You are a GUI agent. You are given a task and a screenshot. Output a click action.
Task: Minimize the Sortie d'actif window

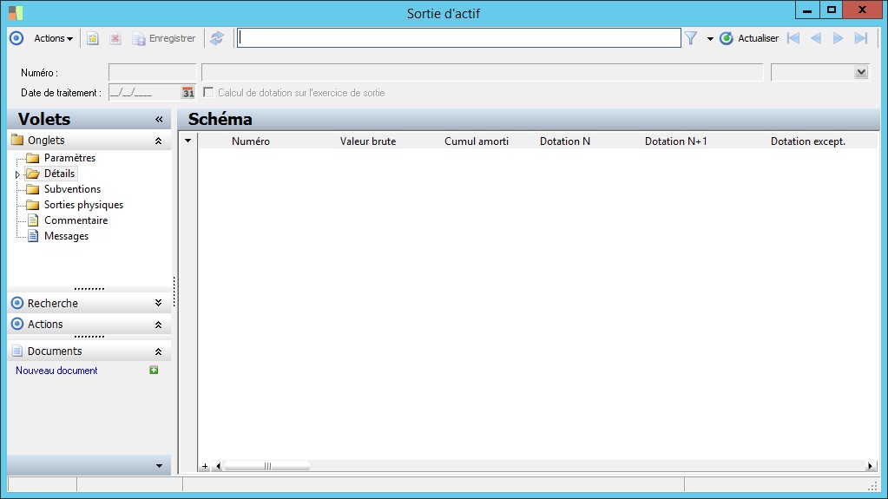[807, 10]
